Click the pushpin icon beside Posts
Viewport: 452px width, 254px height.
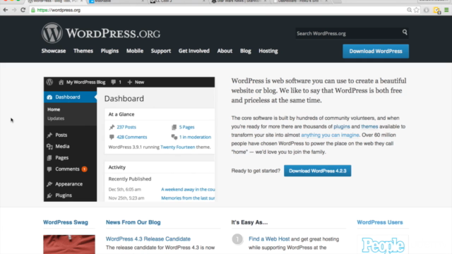[49, 135]
